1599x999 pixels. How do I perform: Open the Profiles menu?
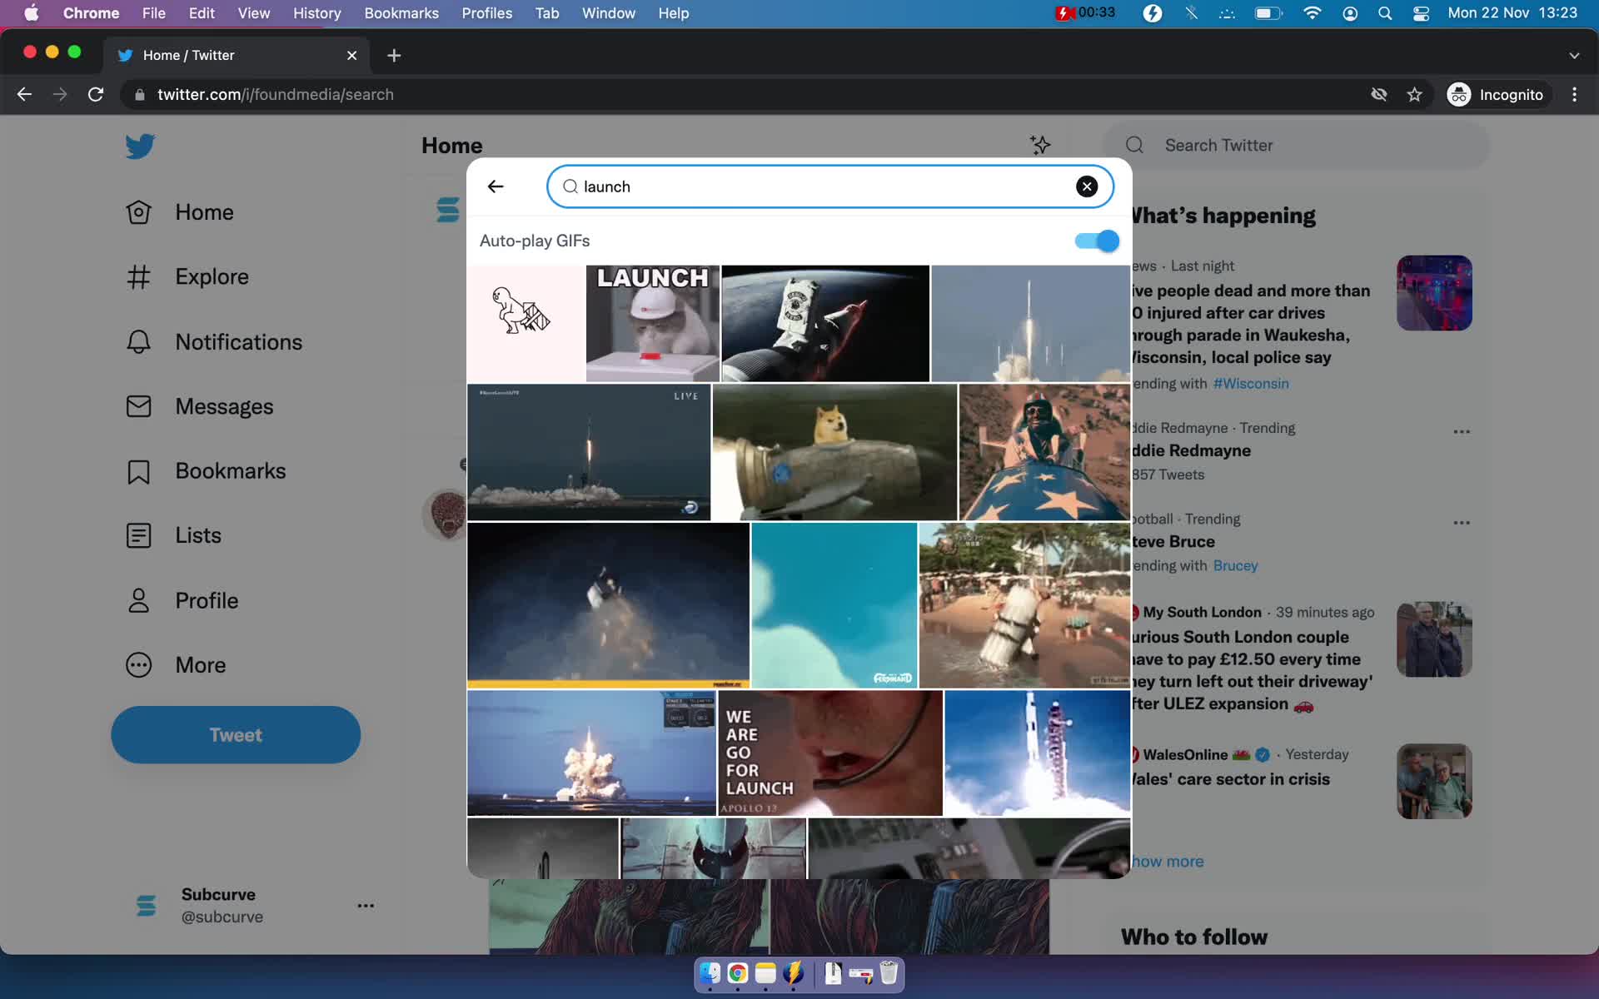tap(487, 13)
